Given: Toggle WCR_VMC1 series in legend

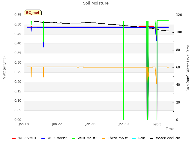Looking at the screenshot, I should [x=24, y=138].
